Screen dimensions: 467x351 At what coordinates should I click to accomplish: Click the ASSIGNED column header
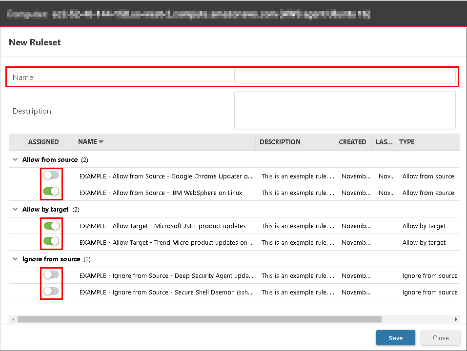coord(45,142)
